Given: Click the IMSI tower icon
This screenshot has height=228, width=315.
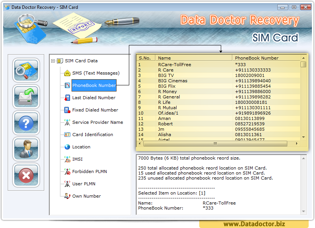Looking at the screenshot, I should click(x=67, y=159).
